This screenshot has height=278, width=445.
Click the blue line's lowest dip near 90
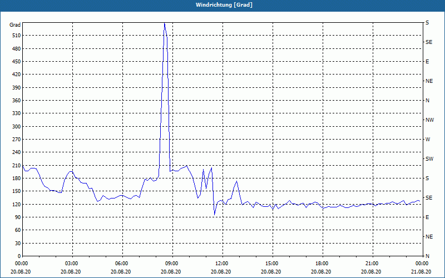point(215,215)
